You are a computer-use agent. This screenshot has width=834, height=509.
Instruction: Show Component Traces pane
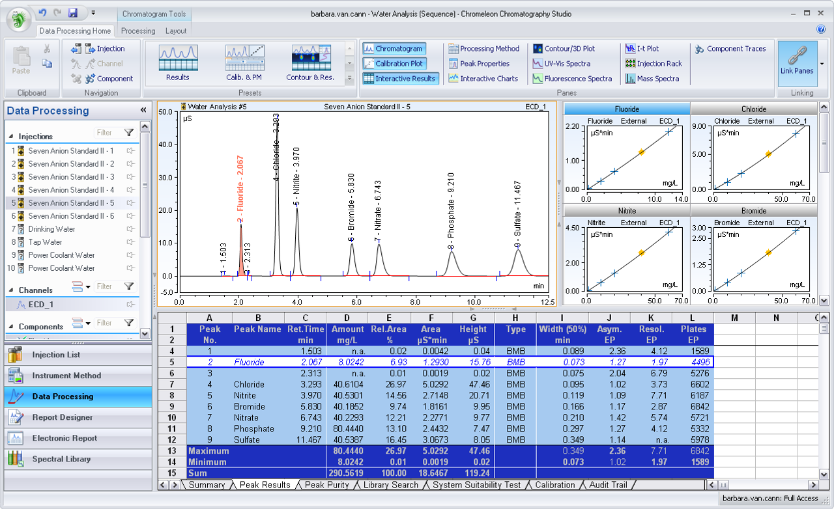pyautogui.click(x=731, y=49)
